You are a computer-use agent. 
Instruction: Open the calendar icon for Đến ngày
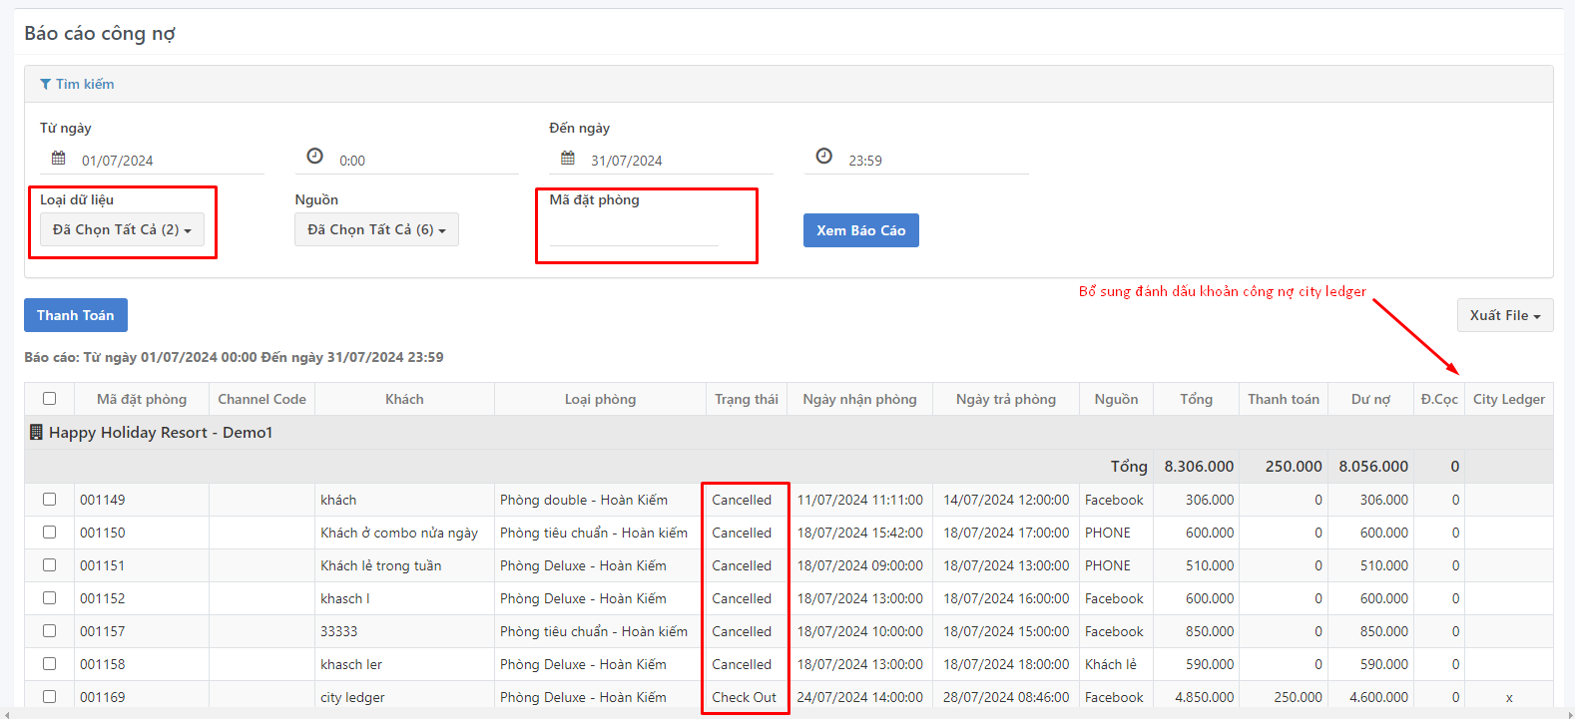568,158
